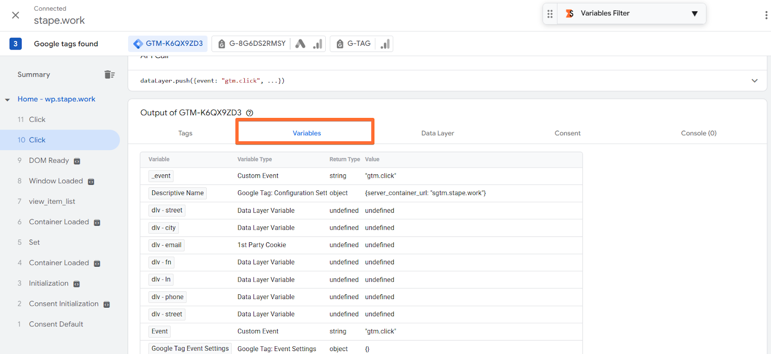
Task: Click the Return Type column header
Action: 345,159
